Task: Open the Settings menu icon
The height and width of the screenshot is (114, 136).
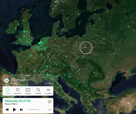Action: pos(48,90)
